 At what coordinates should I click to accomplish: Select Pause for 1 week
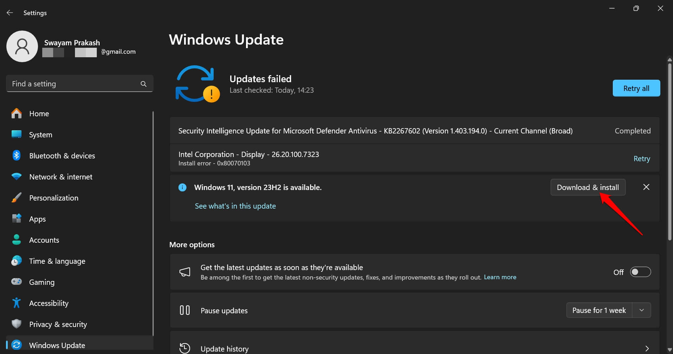pos(599,310)
